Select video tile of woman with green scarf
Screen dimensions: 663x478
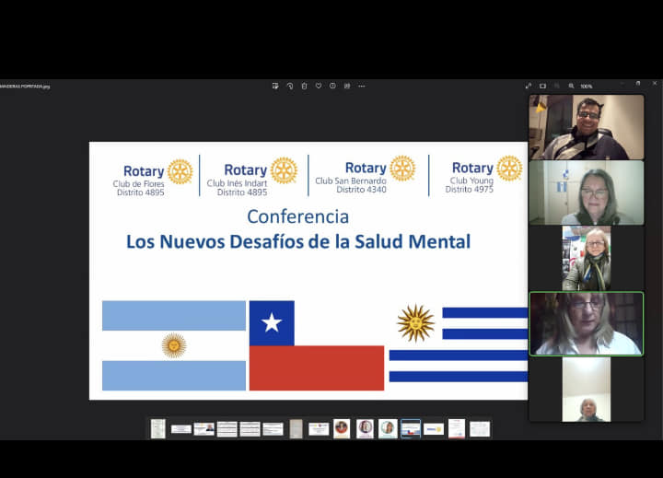587,258
